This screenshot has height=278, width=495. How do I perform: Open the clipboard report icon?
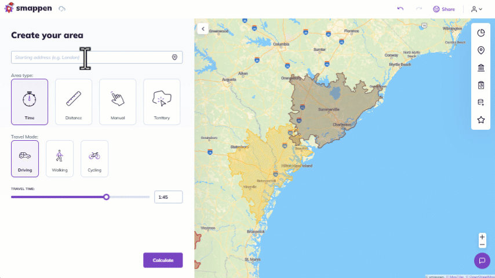click(x=481, y=85)
